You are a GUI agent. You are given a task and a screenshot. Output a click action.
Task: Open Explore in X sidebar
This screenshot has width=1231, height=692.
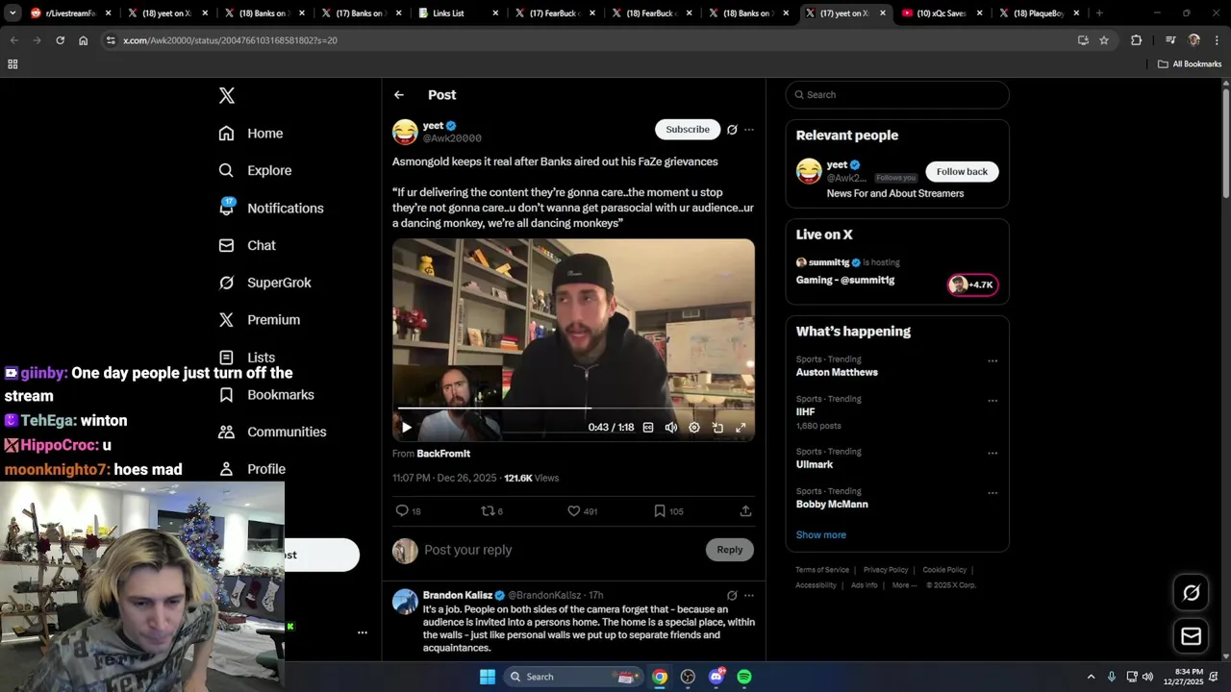click(x=255, y=170)
